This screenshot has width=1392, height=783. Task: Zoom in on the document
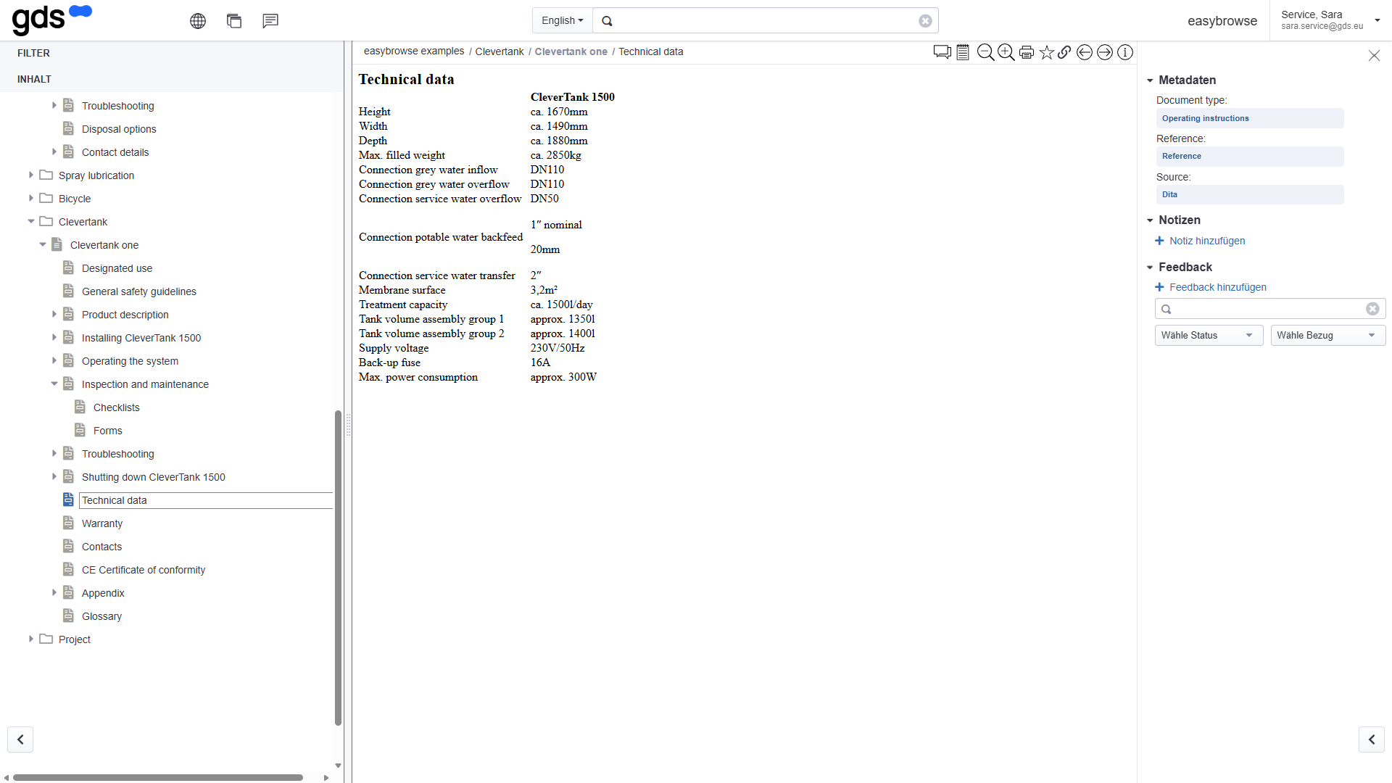(1006, 52)
